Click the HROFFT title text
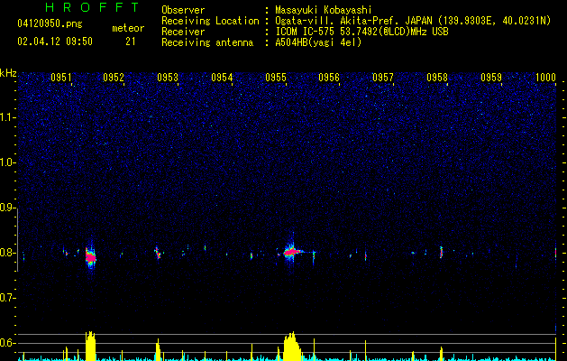Viewport: 567px width, 361px height. pyautogui.click(x=93, y=7)
